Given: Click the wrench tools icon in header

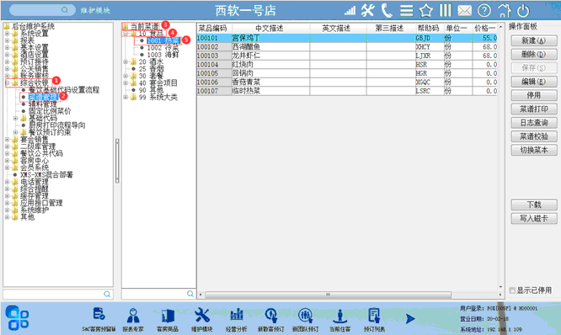Looking at the screenshot, I should coord(367,10).
